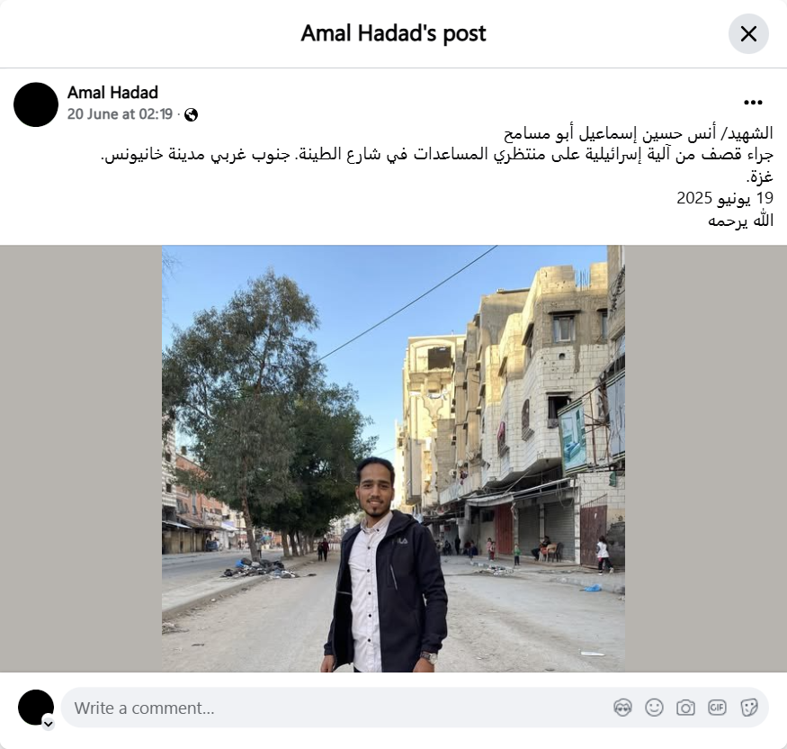Open the avatar sticker picker in comment box
This screenshot has width=787, height=749.
click(622, 708)
